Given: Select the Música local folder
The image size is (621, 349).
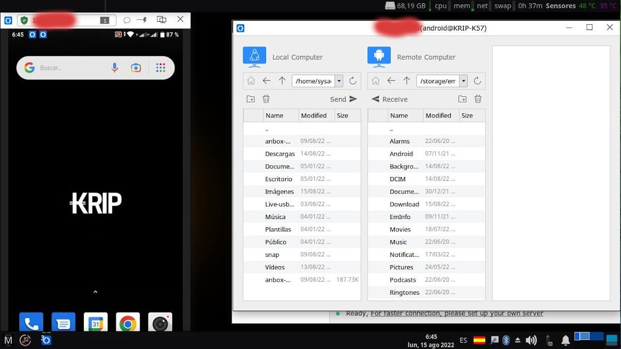Looking at the screenshot, I should pyautogui.click(x=302, y=216).
